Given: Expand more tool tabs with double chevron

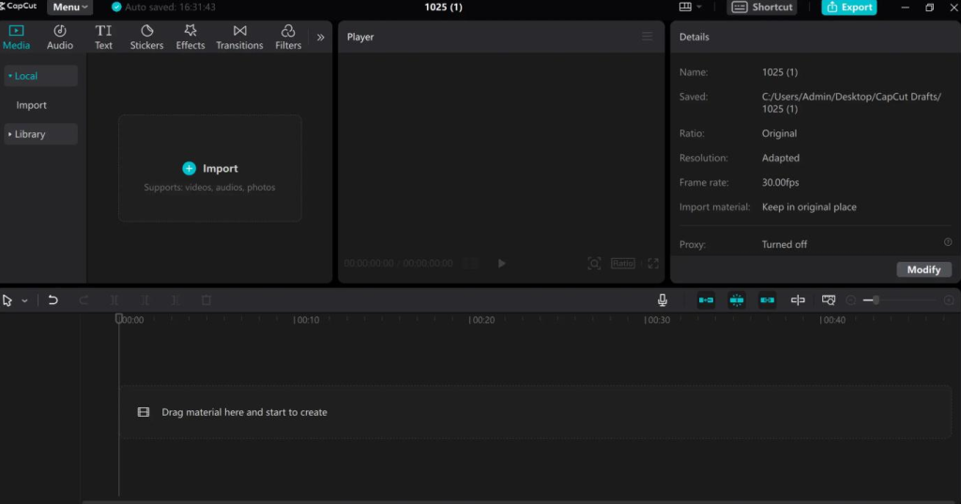Looking at the screenshot, I should [321, 38].
